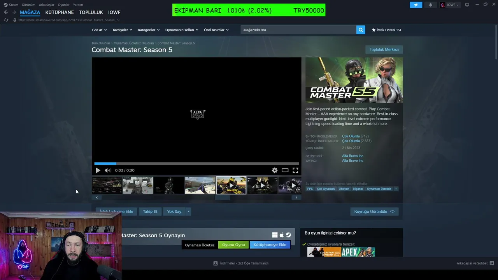Open the Alfa Bravo Inc developer link

point(352,156)
